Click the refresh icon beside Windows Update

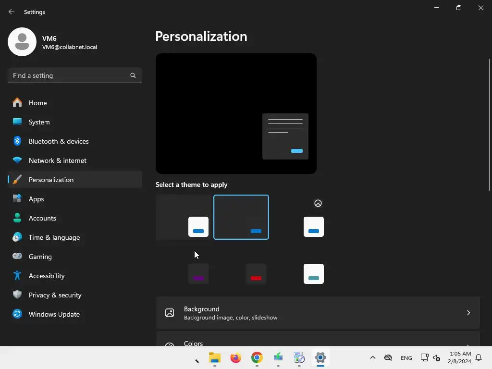click(17, 314)
